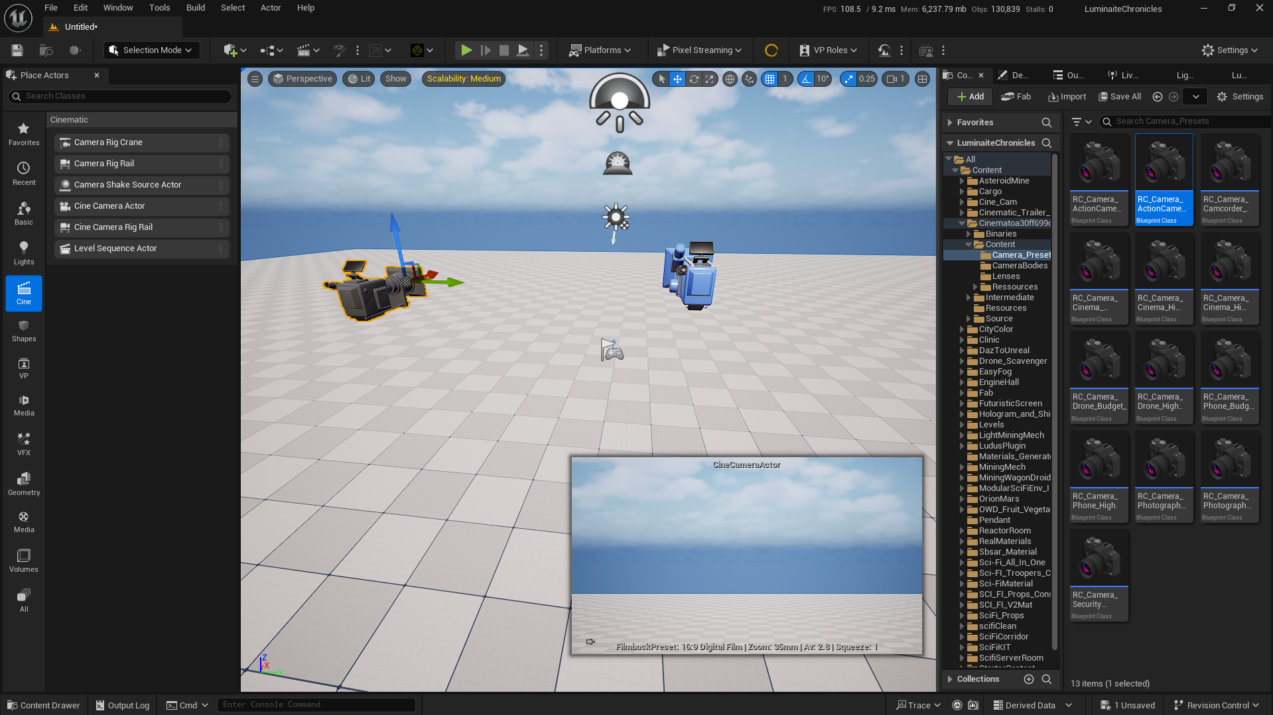Open the All Classes category
The image size is (1273, 715).
coord(24,600)
